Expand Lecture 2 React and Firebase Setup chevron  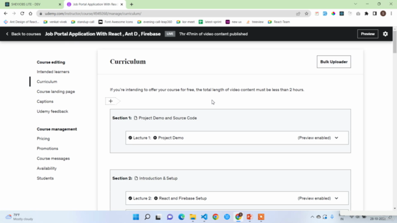click(336, 198)
